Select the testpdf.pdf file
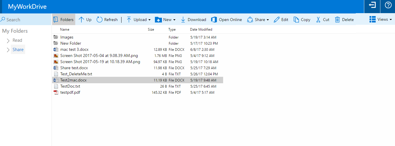Screen dimensions: 395x146 70,93
